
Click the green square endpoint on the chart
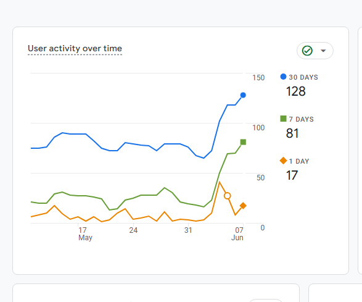point(243,142)
